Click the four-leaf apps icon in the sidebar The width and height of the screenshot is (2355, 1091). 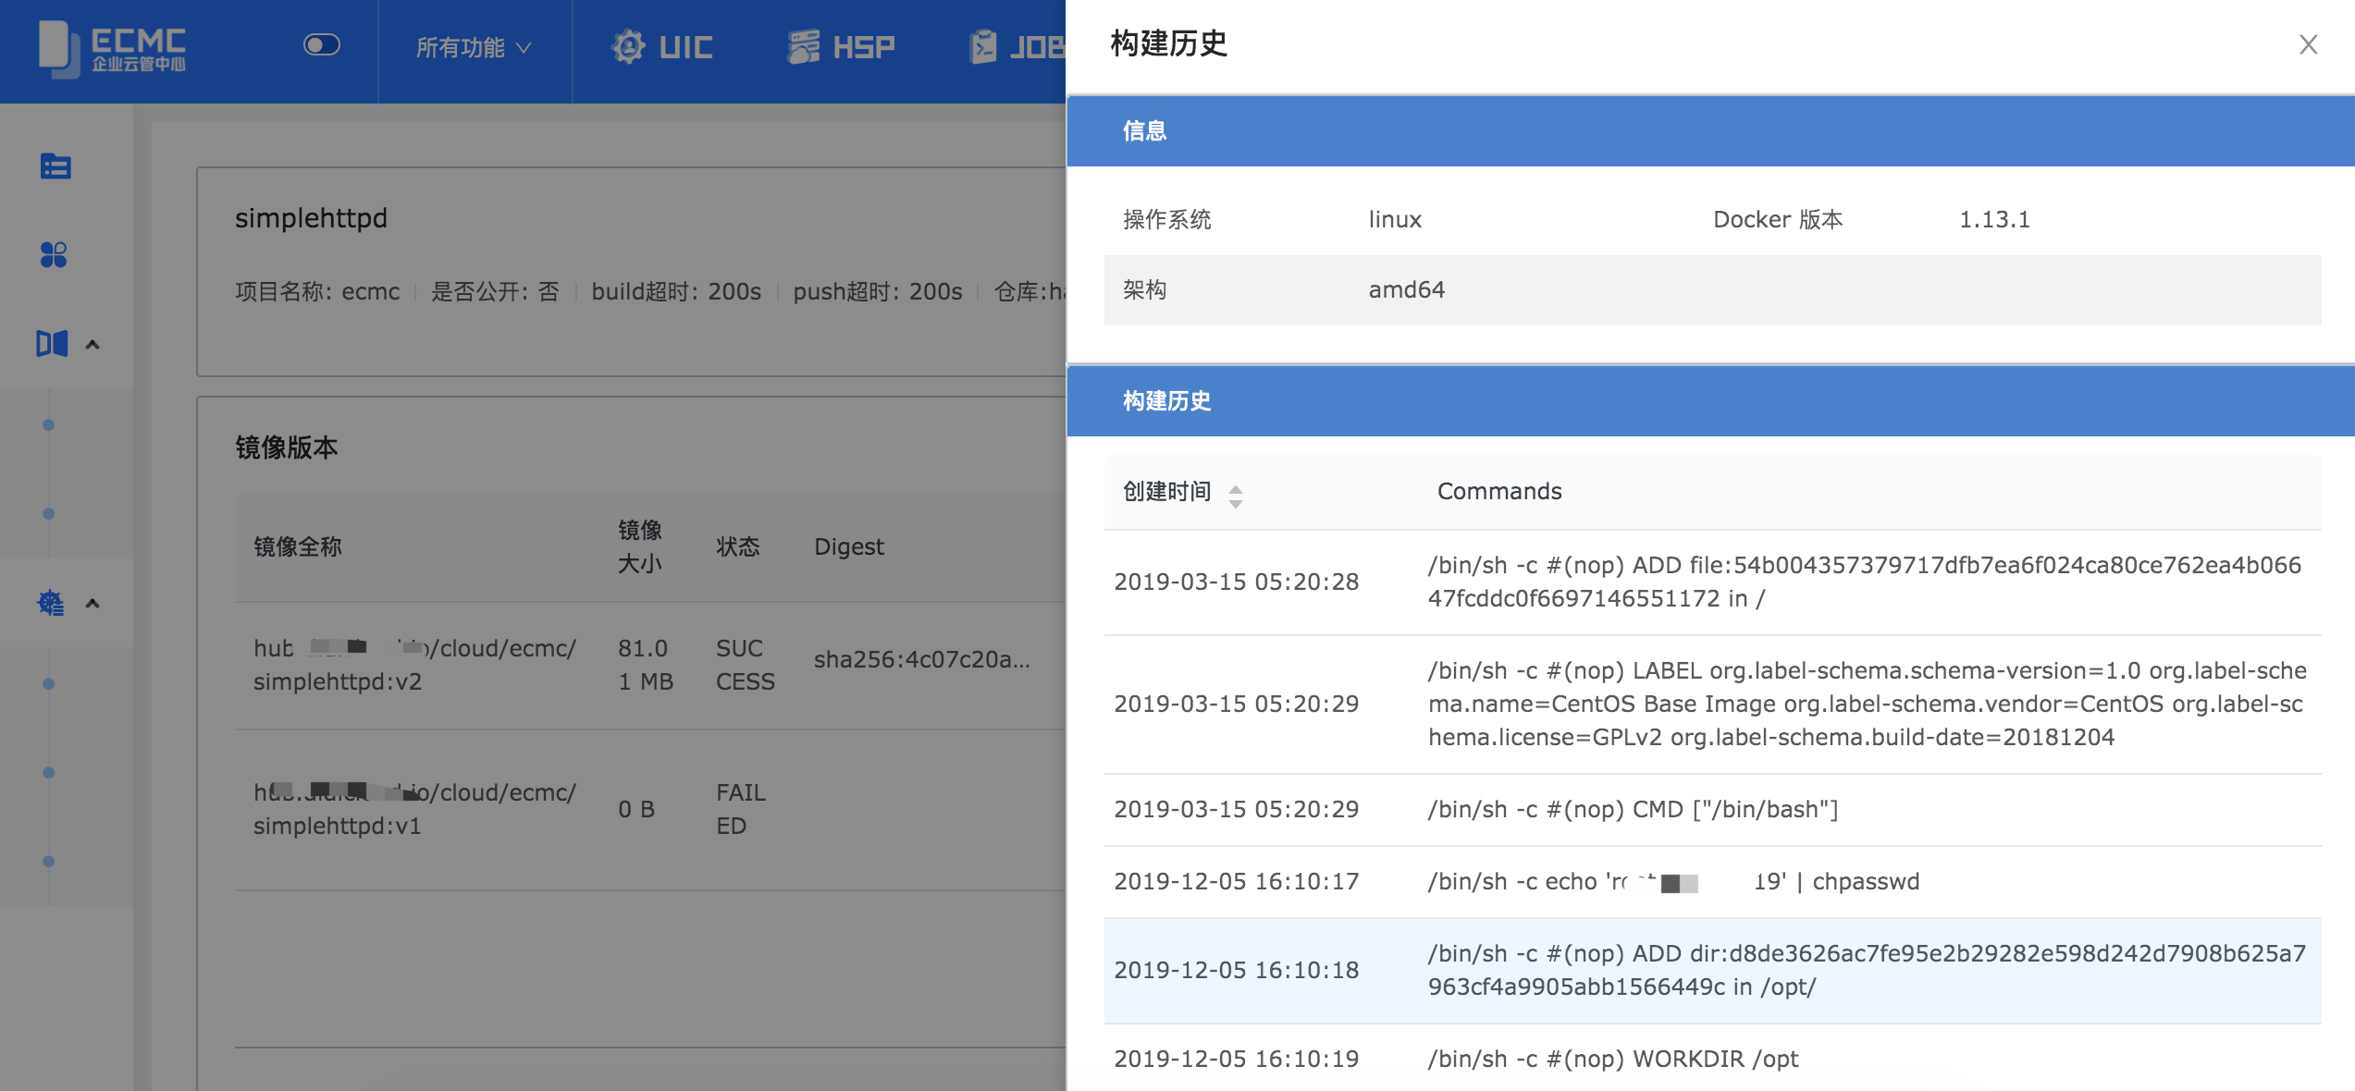tap(54, 254)
